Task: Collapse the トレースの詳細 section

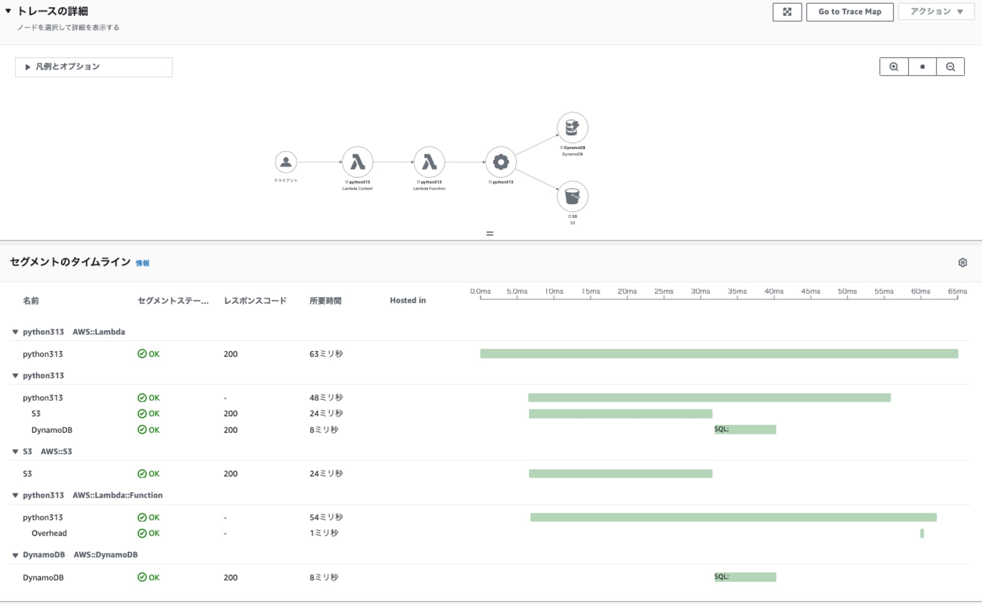Action: click(8, 11)
